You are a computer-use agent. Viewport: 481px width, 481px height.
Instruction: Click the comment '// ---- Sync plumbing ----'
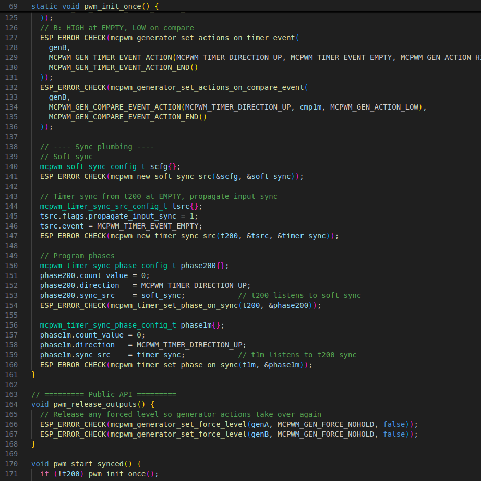point(97,147)
